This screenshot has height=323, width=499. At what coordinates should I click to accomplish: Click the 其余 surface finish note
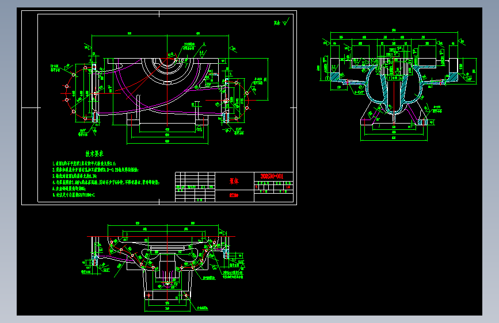point(281,22)
